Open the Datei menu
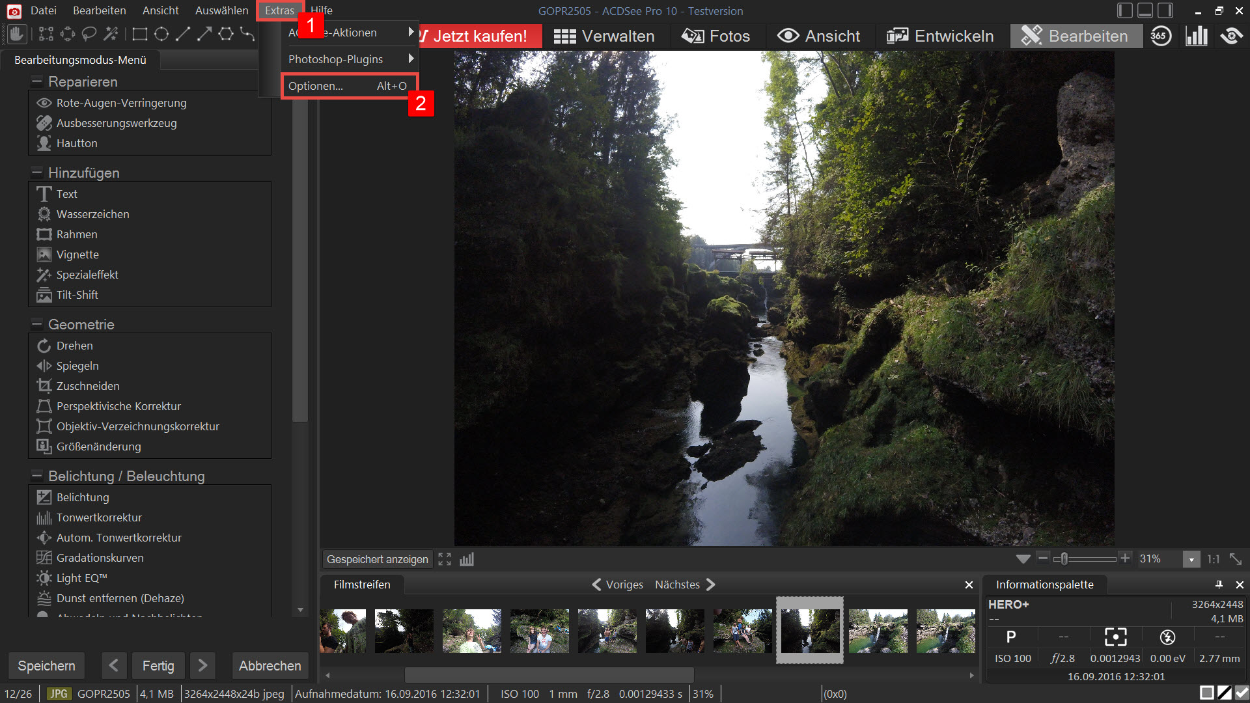 (44, 10)
